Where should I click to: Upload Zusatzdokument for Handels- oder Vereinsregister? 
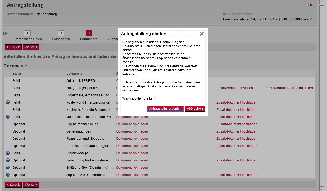(x=237, y=146)
